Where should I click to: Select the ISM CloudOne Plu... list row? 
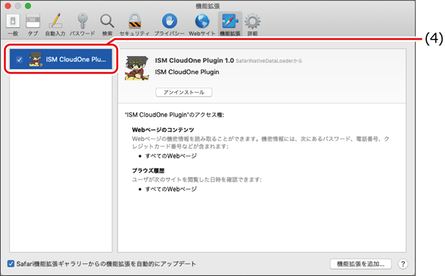pos(61,59)
